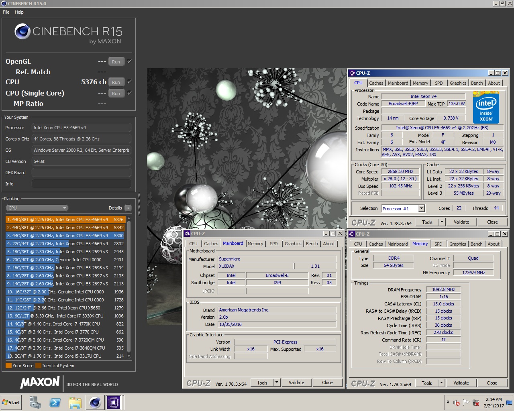514x411 pixels.
Task: Toggle the CPU Single Core checkbox
Action: (x=129, y=93)
